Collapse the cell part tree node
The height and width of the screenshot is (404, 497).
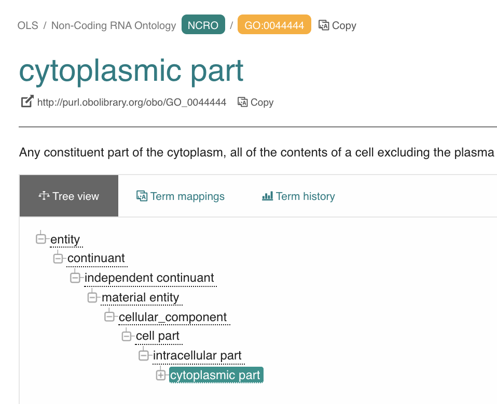tap(127, 336)
